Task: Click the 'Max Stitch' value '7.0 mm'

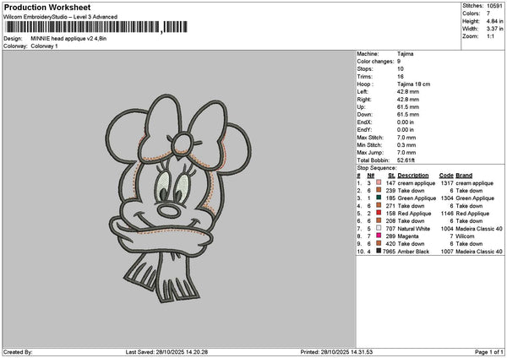Action: pyautogui.click(x=406, y=138)
